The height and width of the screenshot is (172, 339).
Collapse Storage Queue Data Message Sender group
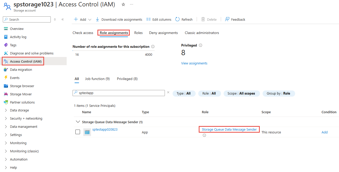(78, 122)
